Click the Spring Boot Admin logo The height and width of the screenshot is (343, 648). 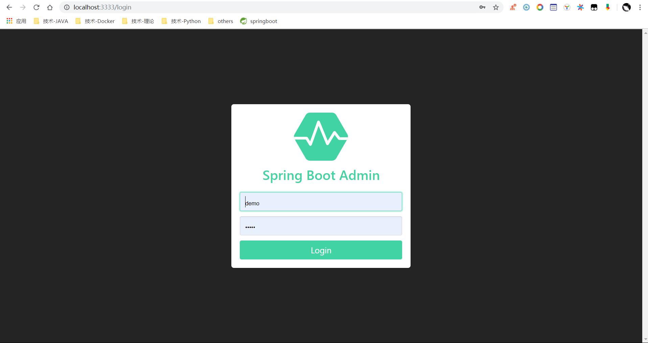321,137
